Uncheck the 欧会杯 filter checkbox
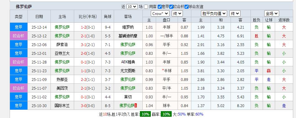 coord(171,7)
